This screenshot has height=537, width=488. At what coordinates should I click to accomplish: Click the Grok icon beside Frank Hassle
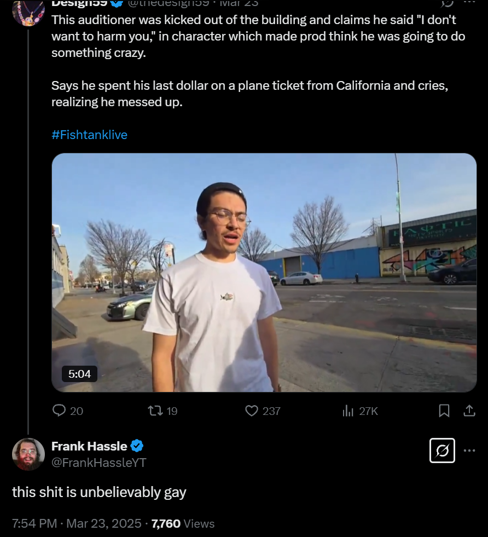[442, 451]
